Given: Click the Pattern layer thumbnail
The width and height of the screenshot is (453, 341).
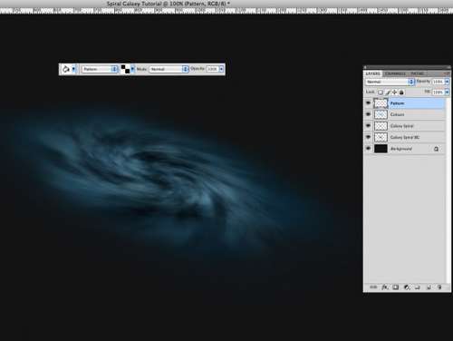Looking at the screenshot, I should [381, 103].
